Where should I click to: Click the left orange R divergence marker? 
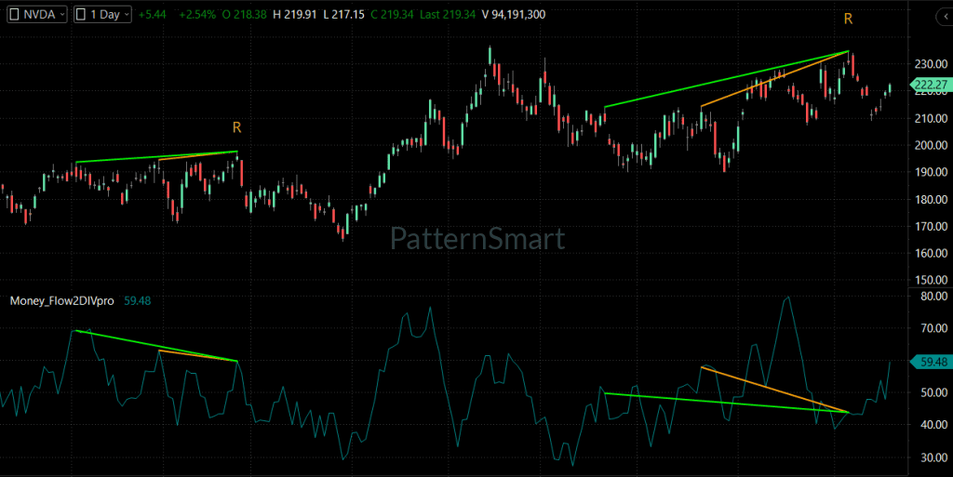(237, 127)
